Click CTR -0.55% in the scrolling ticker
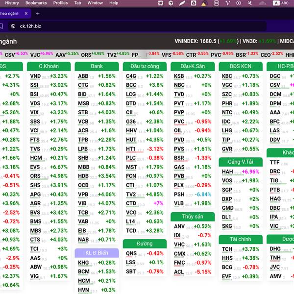The image size is (294, 294). 197,54
